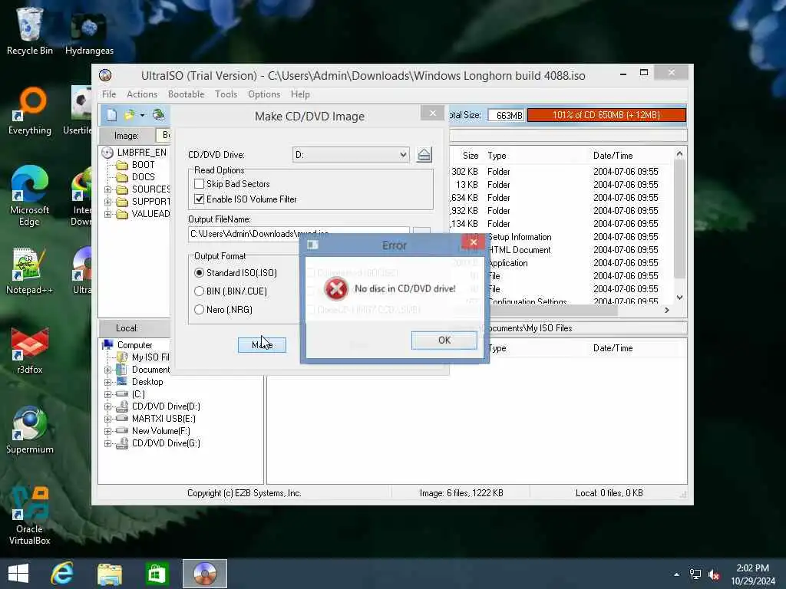Click the Total Size 663MB field
This screenshot has height=589, width=786.
(507, 115)
